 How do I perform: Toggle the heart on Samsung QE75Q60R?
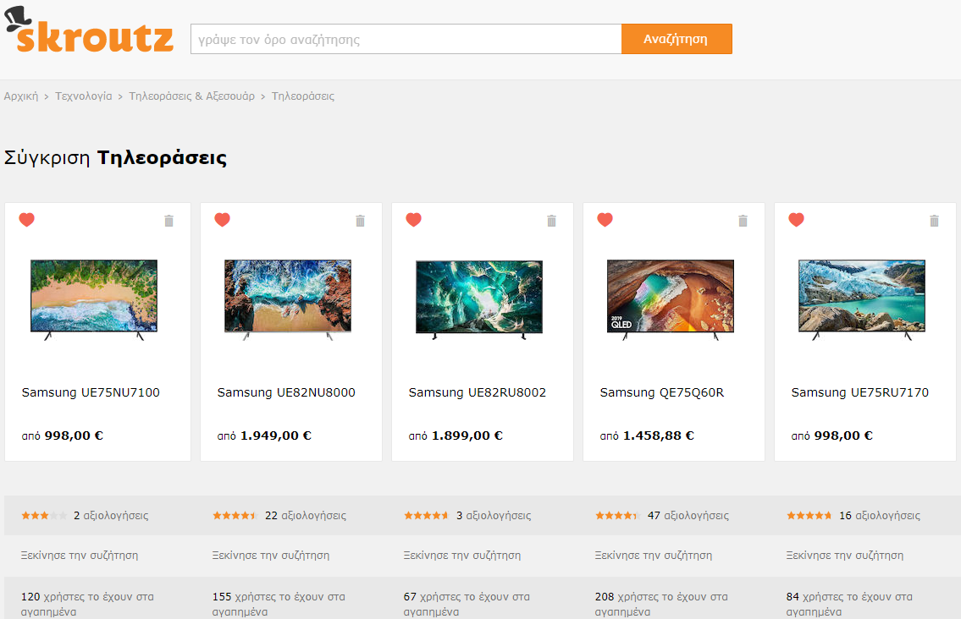click(x=605, y=220)
